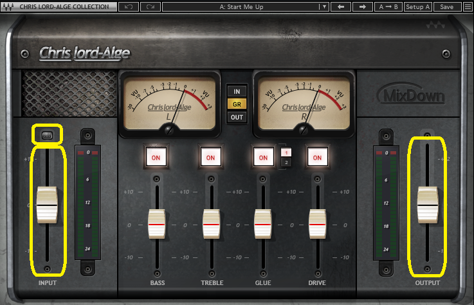Image resolution: width=474 pixels, height=305 pixels.
Task: Turn off the Drive ON button
Action: point(316,156)
